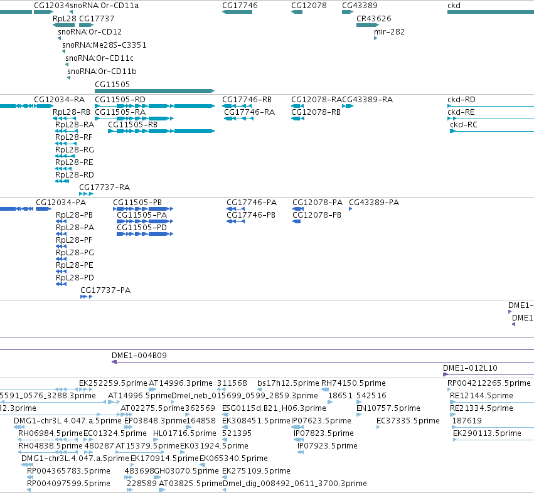Select the CG17737 gene arrow
This screenshot has width=534, height=493.
[86, 25]
